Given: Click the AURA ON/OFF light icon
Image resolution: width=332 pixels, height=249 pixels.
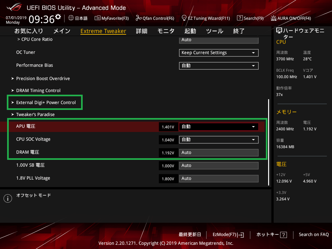Looking at the screenshot, I should coord(273,18).
